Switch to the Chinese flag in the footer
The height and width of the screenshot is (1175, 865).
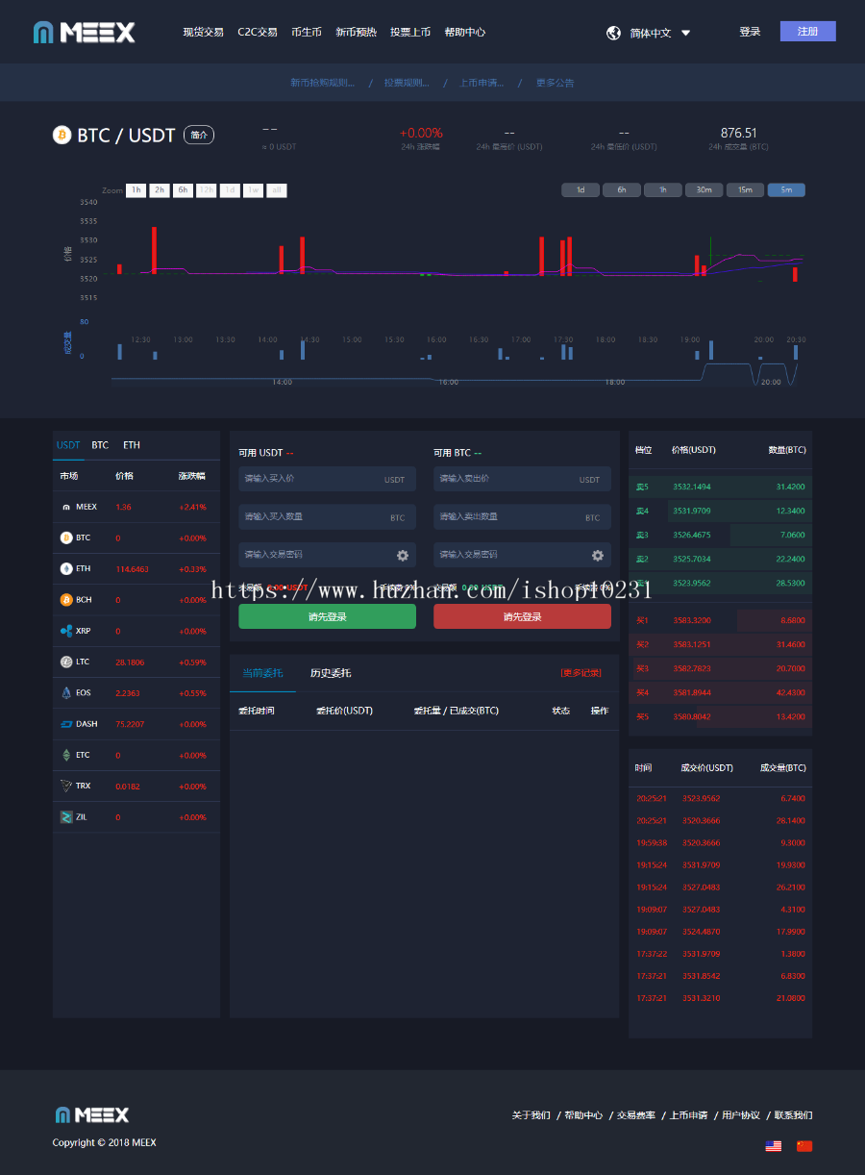tap(804, 1145)
